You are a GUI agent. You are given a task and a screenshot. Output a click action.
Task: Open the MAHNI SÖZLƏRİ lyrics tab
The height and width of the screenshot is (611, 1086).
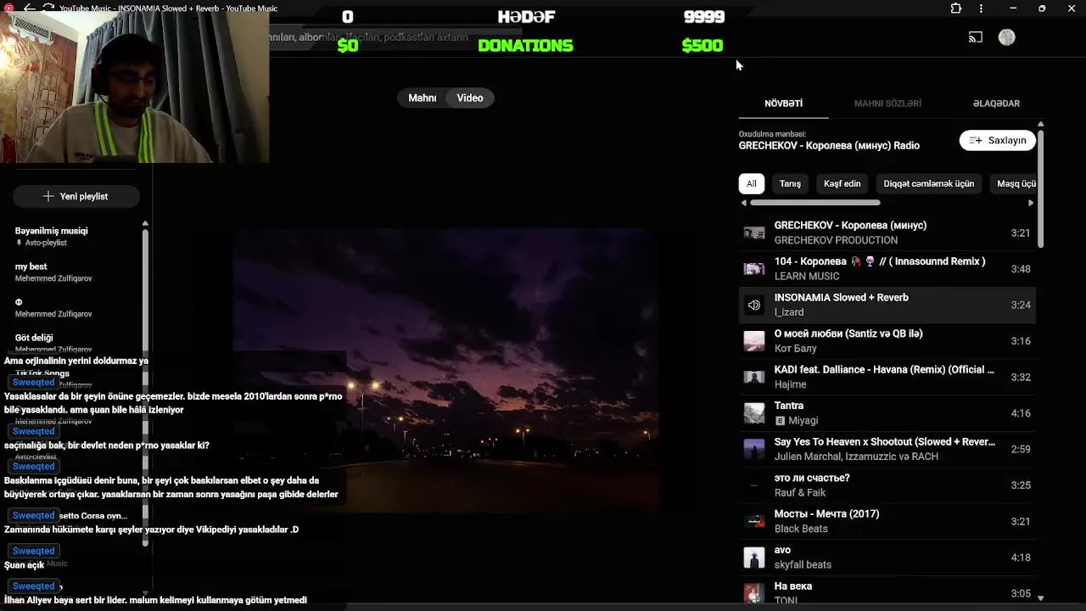[887, 104]
